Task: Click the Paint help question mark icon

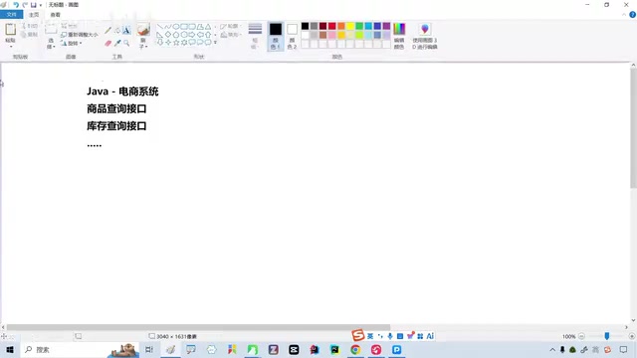Action: [x=632, y=15]
